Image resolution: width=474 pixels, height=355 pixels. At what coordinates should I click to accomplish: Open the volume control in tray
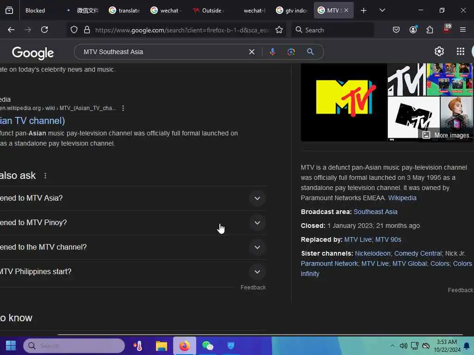[403, 346]
